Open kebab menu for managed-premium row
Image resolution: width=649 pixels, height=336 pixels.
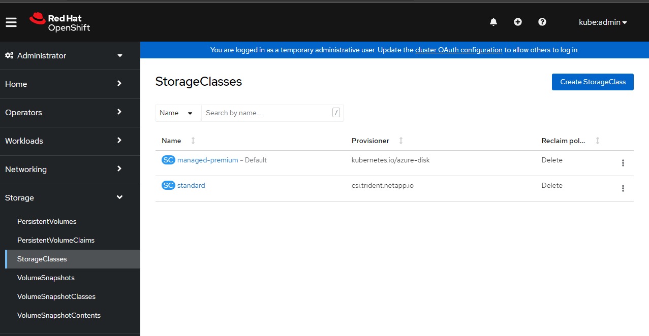coord(623,162)
